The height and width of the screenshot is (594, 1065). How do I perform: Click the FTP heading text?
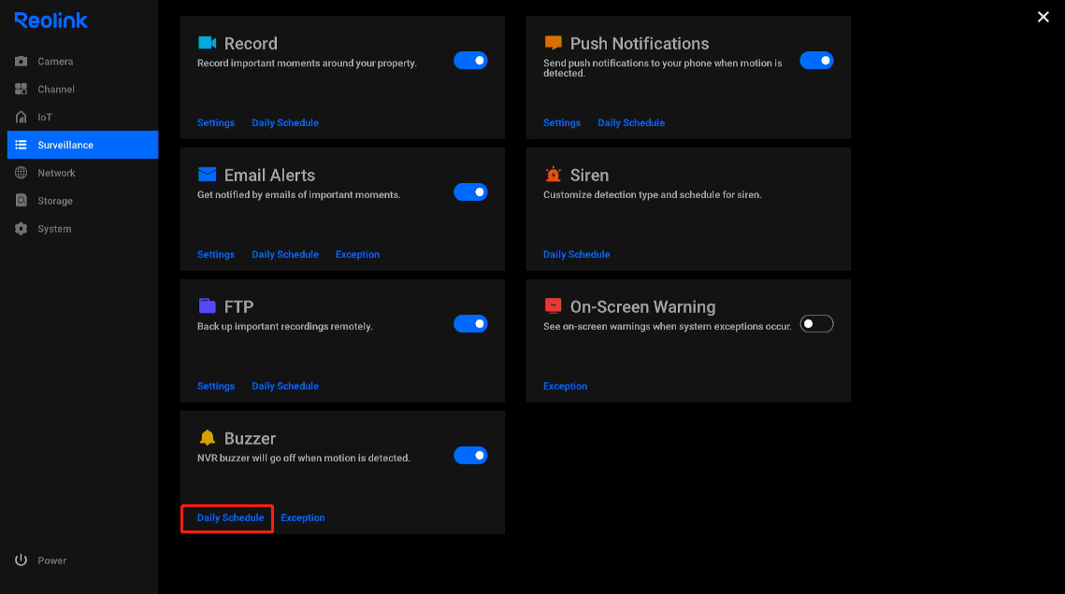pyautogui.click(x=239, y=306)
